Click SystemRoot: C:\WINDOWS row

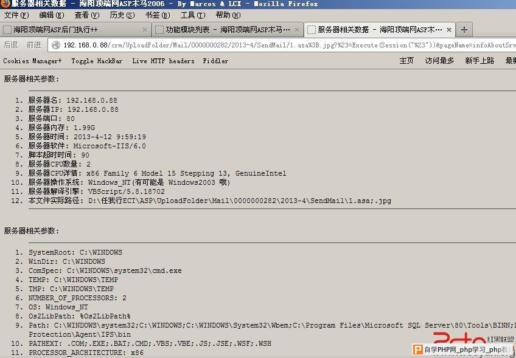pyautogui.click(x=75, y=252)
